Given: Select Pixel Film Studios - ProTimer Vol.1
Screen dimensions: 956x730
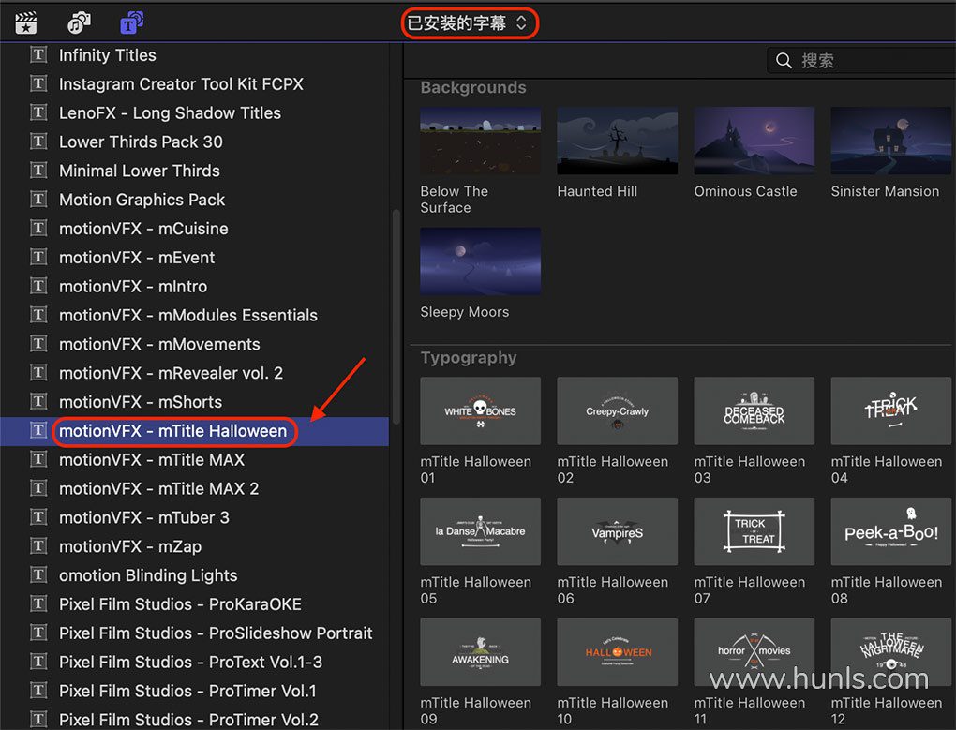Looking at the screenshot, I should (x=187, y=691).
